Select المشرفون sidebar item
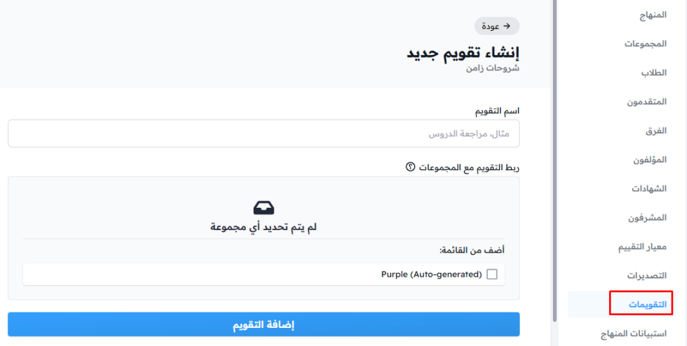Image resolution: width=687 pixels, height=346 pixels. tap(647, 218)
